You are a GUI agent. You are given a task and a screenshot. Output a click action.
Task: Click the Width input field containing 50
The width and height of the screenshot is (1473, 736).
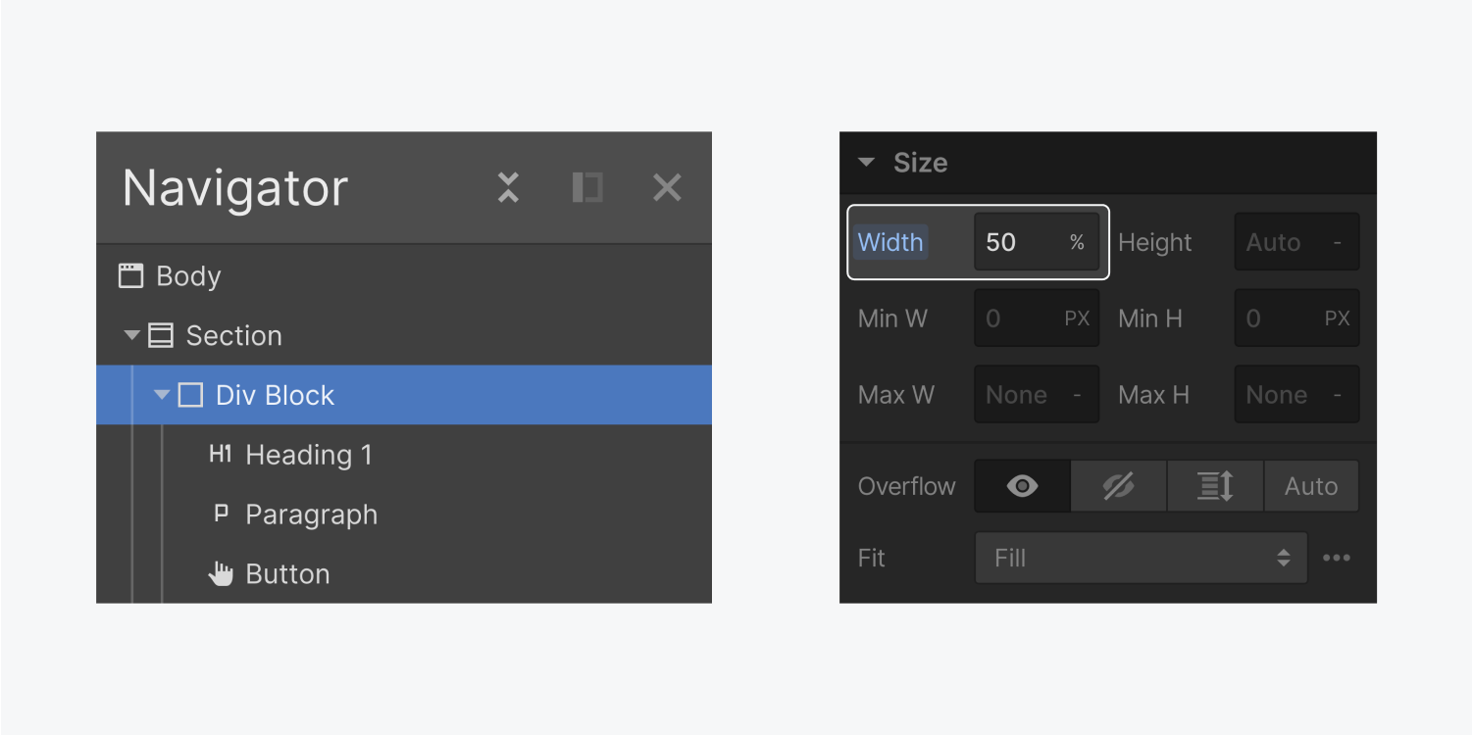[1020, 242]
